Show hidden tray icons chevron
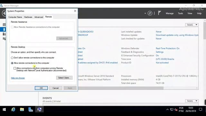Image resolution: width=206 pixels, height=116 pixels. click(167, 110)
